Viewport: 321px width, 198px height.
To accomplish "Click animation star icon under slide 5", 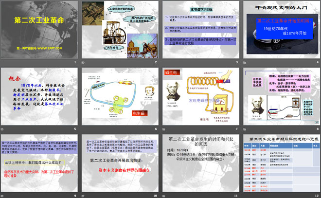I will [2, 129].
